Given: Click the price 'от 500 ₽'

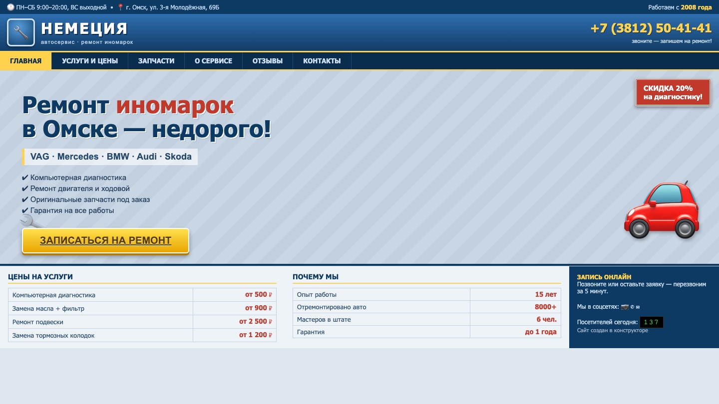Looking at the screenshot, I should click(259, 295).
